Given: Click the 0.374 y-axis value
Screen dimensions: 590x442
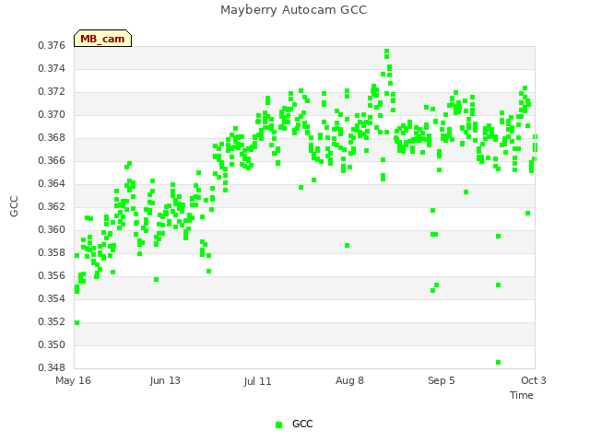Looking at the screenshot, I should [x=52, y=68].
